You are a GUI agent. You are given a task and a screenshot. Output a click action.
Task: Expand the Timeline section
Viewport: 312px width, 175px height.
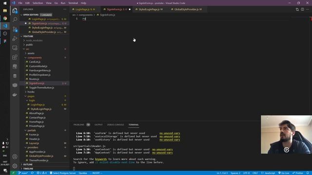point(28,169)
